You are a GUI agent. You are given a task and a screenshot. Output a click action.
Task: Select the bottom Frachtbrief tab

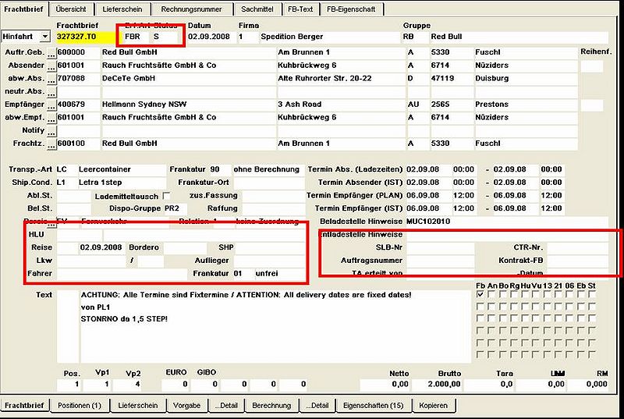coord(24,406)
